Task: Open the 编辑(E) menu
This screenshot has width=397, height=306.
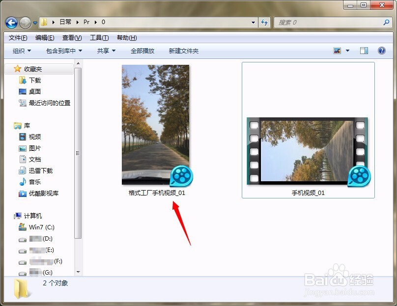Action: click(x=45, y=38)
